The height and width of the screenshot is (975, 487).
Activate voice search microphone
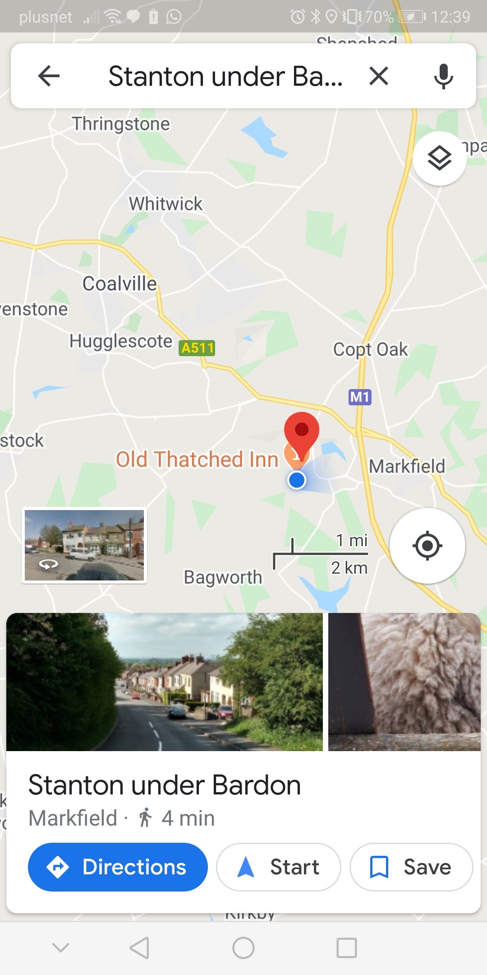tap(444, 76)
